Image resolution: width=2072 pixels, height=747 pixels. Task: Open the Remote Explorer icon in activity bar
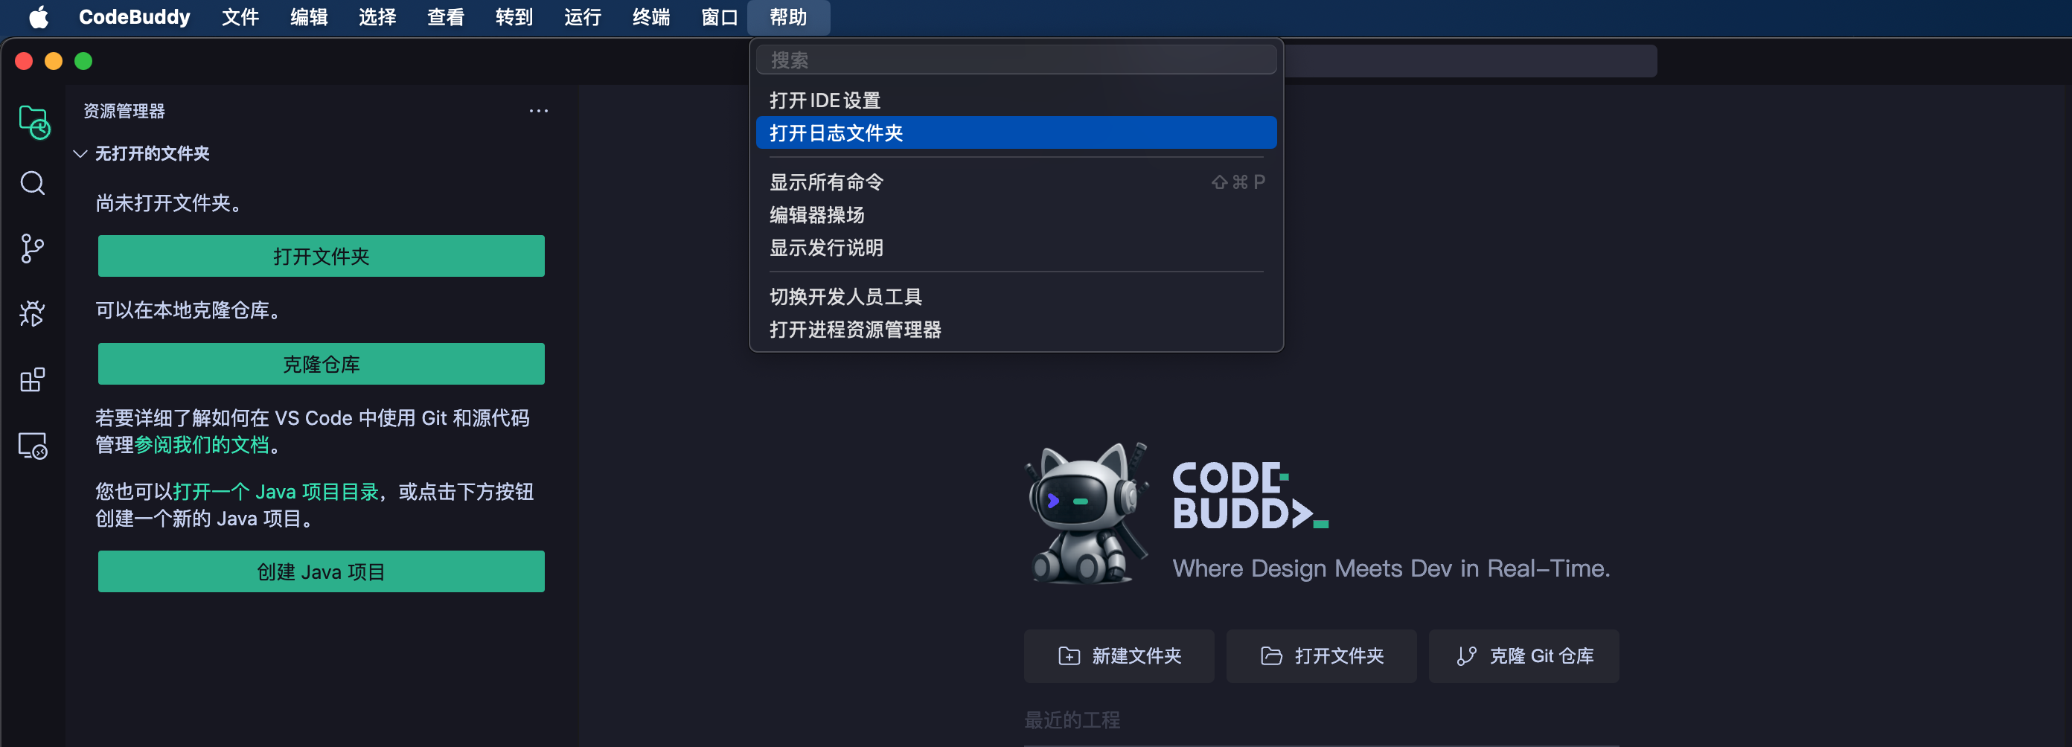click(x=33, y=446)
